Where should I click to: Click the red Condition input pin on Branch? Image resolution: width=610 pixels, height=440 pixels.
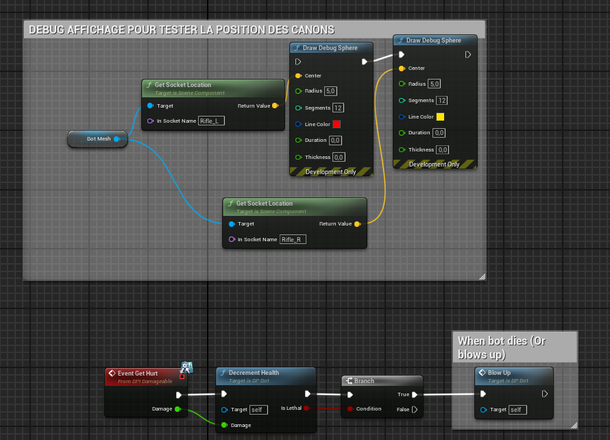[x=351, y=409]
